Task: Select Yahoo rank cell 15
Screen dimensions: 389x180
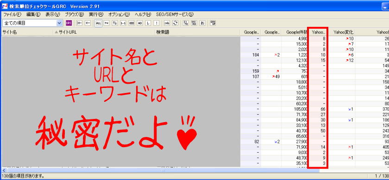Action: 323,60
